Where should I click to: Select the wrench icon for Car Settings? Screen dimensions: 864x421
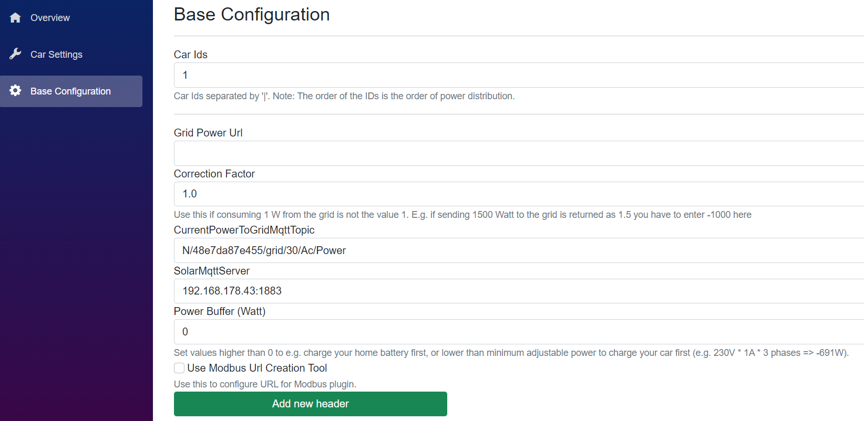[x=15, y=54]
